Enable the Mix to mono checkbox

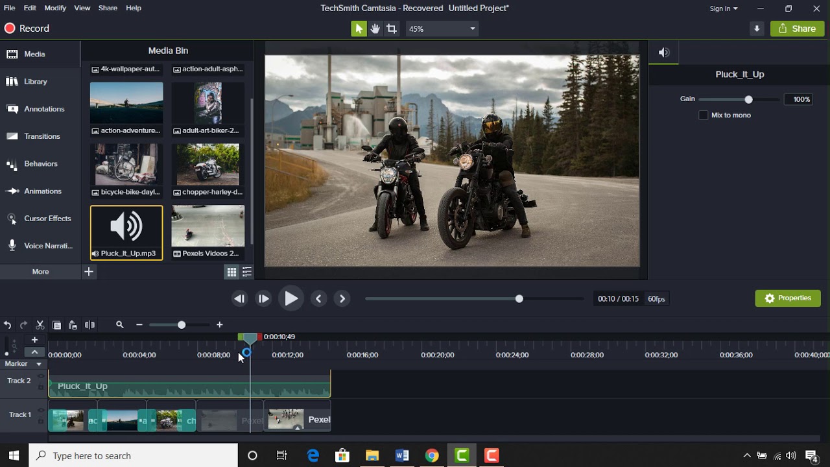703,115
